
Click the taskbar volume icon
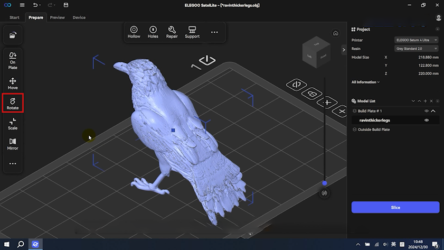[385, 244]
